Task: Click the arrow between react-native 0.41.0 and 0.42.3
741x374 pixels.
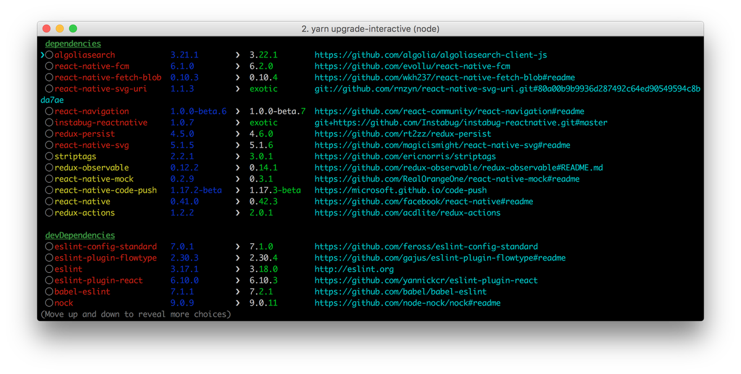Action: (237, 202)
